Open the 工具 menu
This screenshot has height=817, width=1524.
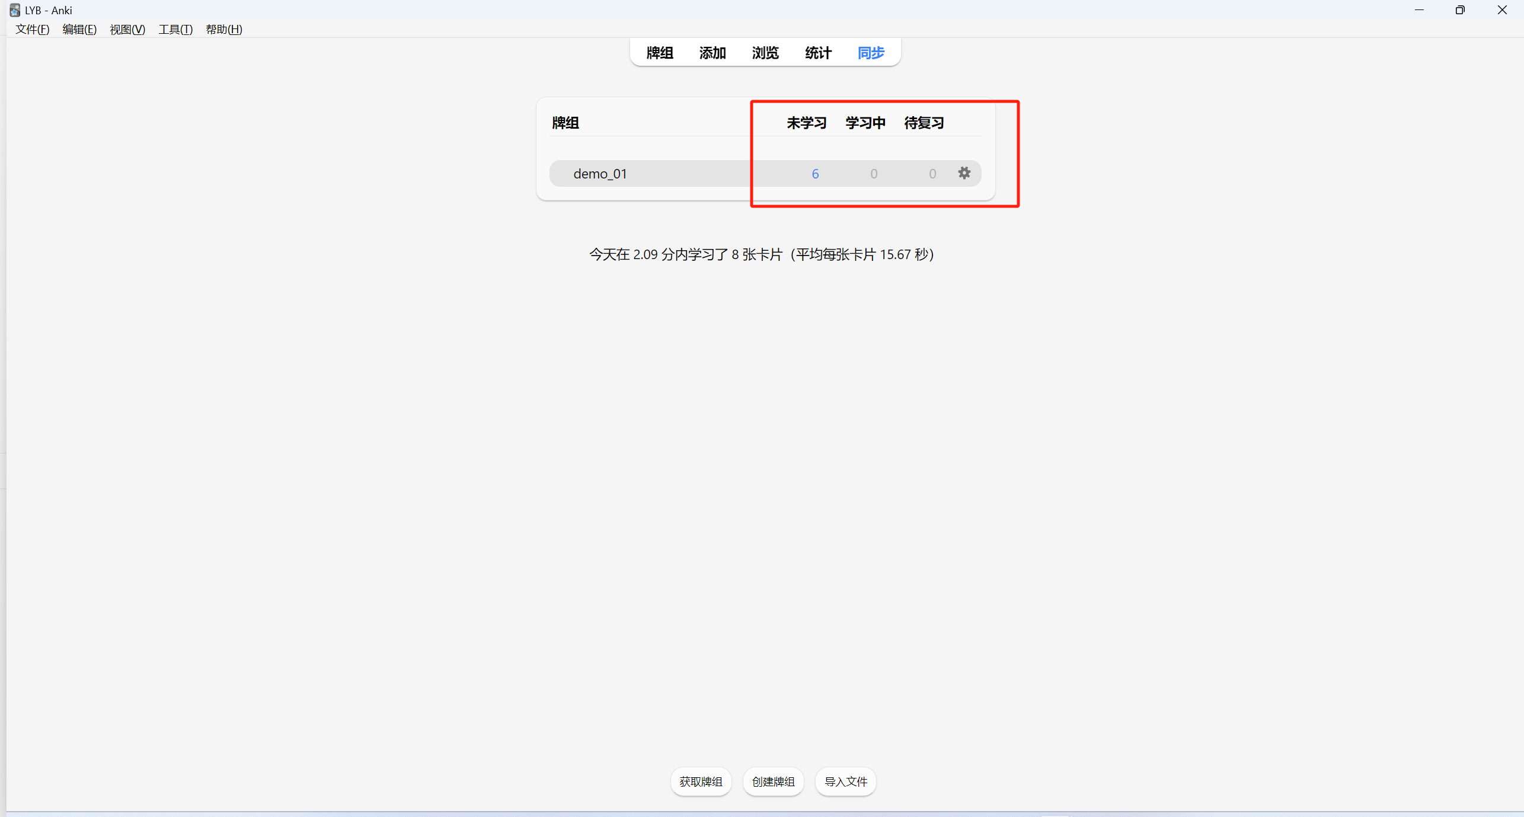175,29
